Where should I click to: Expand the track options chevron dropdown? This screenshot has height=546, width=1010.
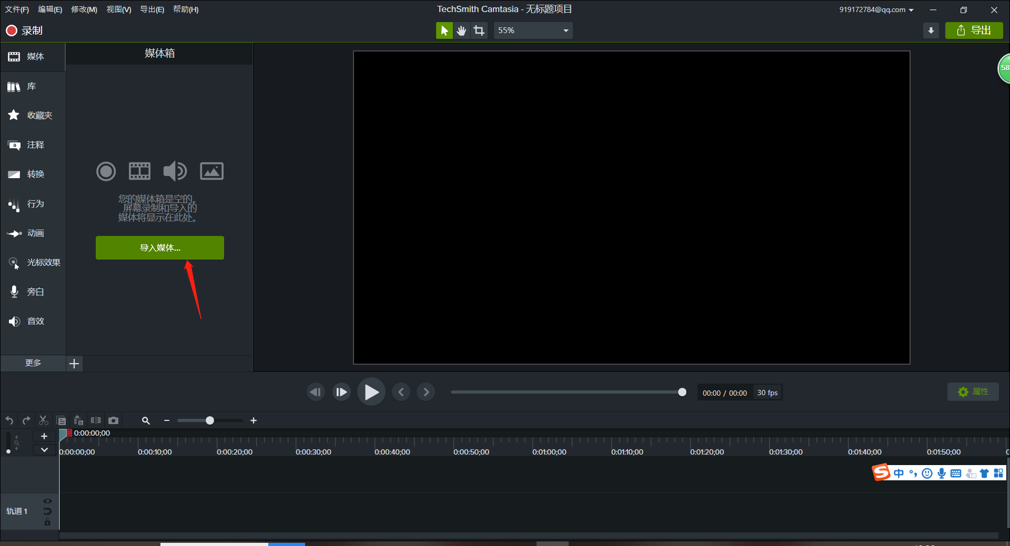point(44,450)
